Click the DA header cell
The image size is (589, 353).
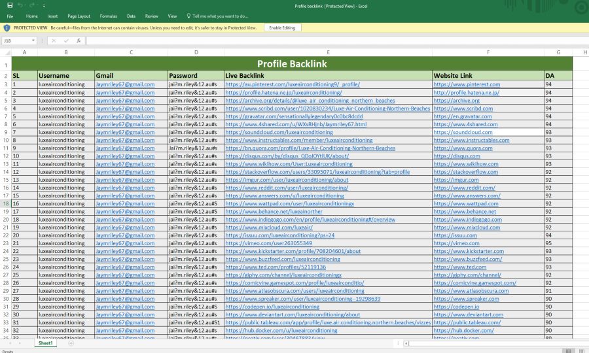tap(558, 75)
